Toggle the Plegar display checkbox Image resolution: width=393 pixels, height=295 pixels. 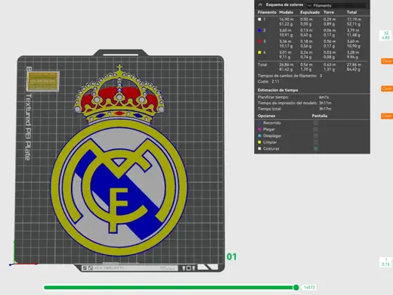coord(315,129)
